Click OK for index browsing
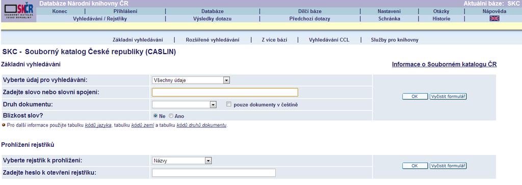The image size is (522, 185). click(x=415, y=166)
